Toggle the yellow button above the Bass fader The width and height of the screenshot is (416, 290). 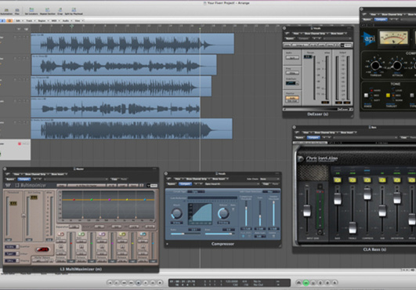338,180
